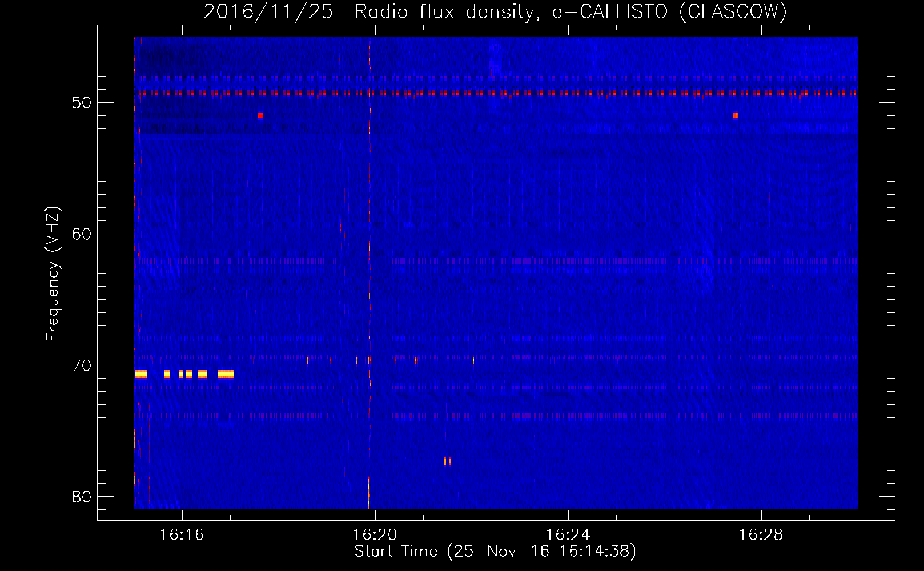Click the vertical red streak at 16:20
This screenshot has width=924, height=571.
pyautogui.click(x=369, y=273)
